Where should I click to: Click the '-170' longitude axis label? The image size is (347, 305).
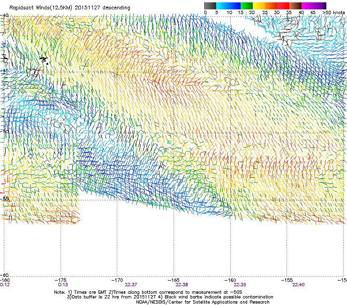(x=118, y=280)
